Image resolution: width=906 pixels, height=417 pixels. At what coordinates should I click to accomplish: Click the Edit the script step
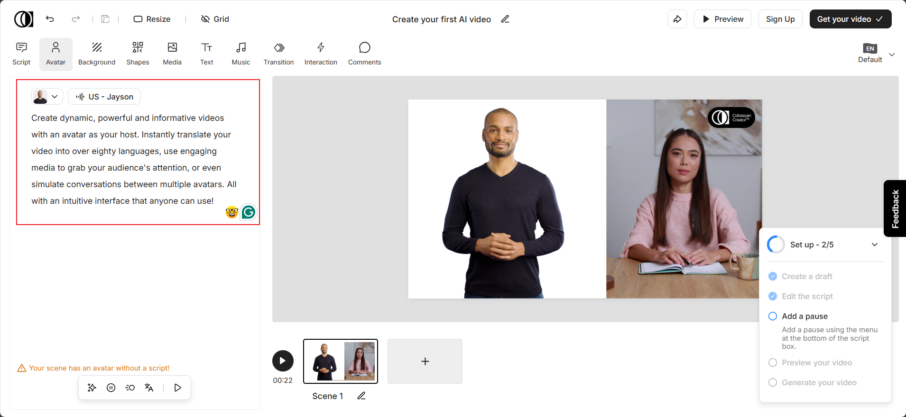point(807,296)
